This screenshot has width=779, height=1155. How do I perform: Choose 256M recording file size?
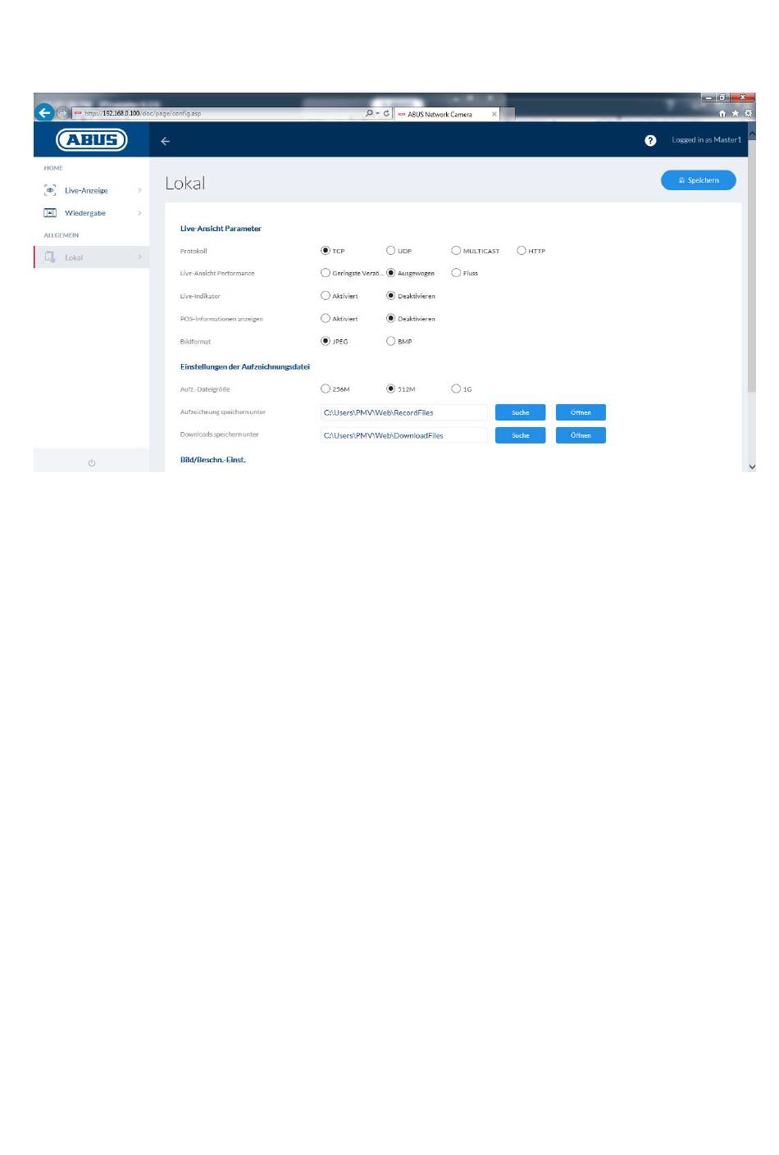tap(326, 389)
